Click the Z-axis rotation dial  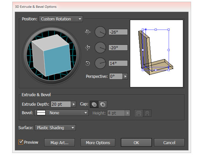tap(100, 63)
